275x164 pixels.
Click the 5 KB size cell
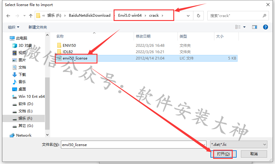click(232, 58)
